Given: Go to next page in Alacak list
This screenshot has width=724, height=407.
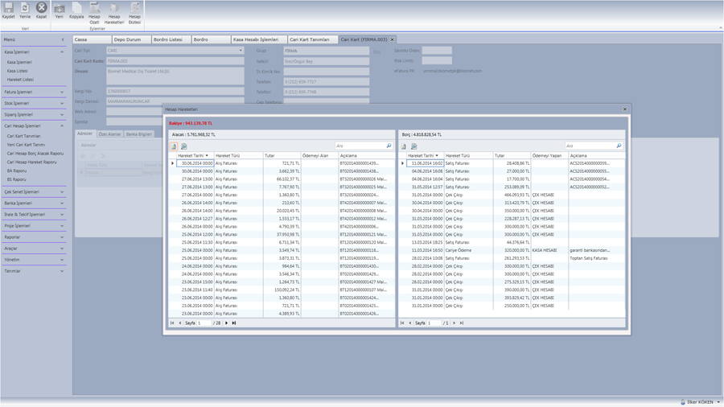Looking at the screenshot, I should click(x=227, y=323).
